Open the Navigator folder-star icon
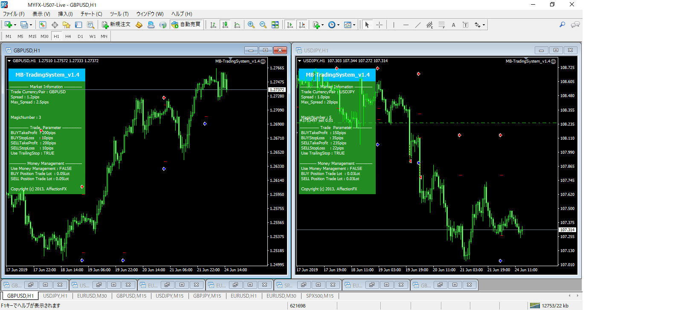Viewport: 690px width, 310px height. pyautogui.click(x=67, y=25)
